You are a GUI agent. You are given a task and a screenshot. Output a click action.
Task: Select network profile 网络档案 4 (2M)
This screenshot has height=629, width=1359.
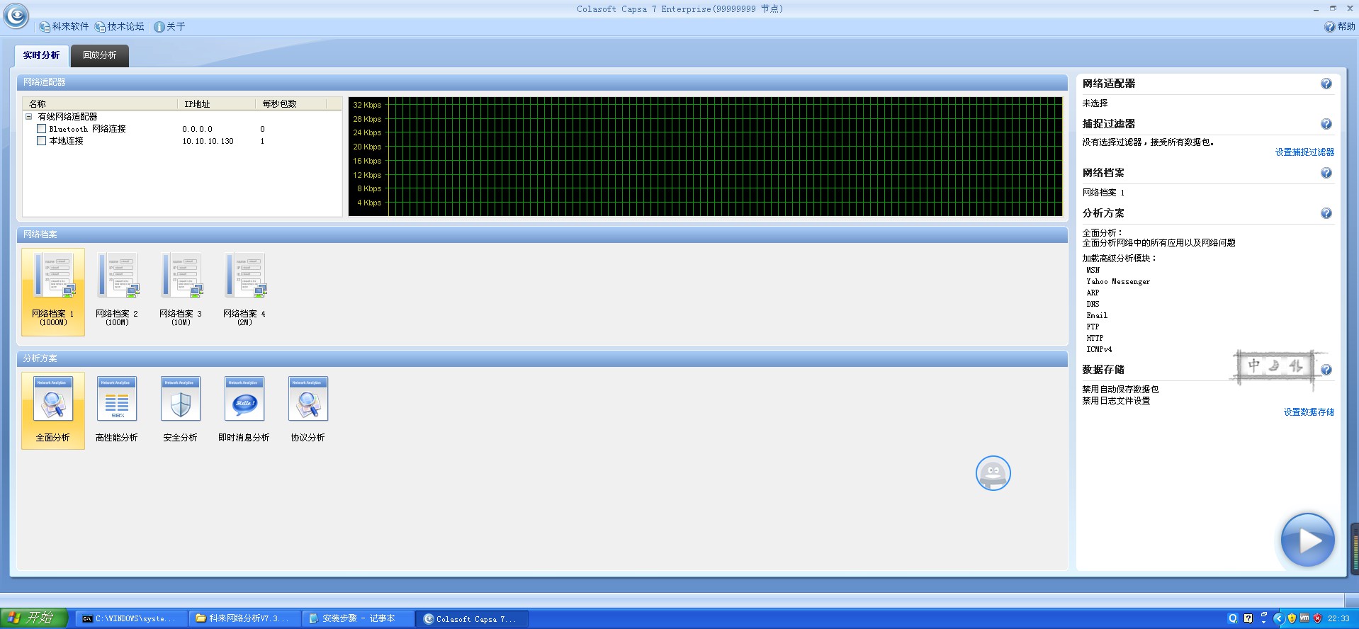(244, 291)
